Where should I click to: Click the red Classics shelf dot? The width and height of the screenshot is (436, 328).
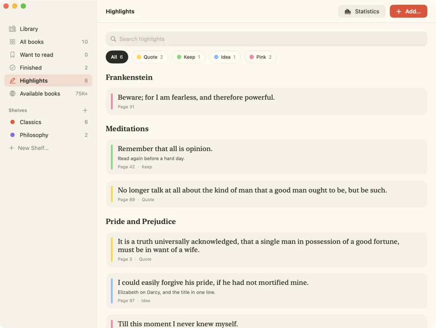[x=12, y=122]
